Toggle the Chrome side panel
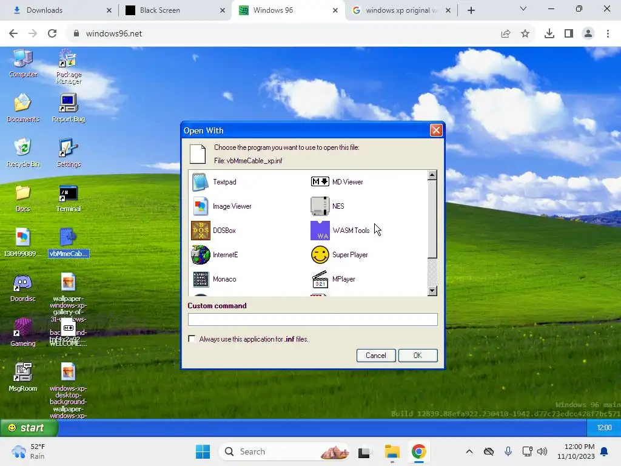The height and width of the screenshot is (466, 621). pos(569,34)
